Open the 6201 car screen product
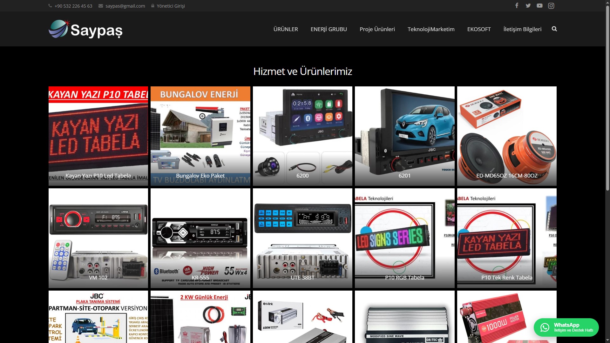The height and width of the screenshot is (343, 610). click(x=404, y=136)
